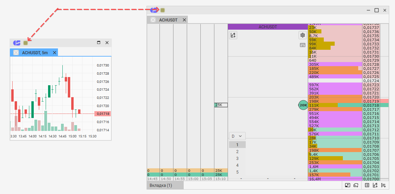Click the add-panel icon in bottom toolbar
The width and height of the screenshot is (395, 194).
coord(348,185)
